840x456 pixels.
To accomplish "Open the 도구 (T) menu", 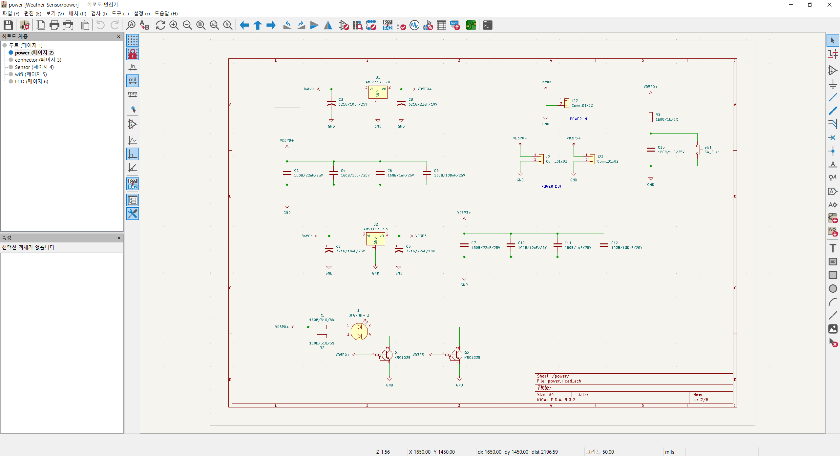I will [120, 13].
